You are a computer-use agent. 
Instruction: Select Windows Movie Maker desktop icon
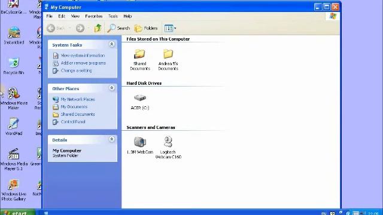14,98
